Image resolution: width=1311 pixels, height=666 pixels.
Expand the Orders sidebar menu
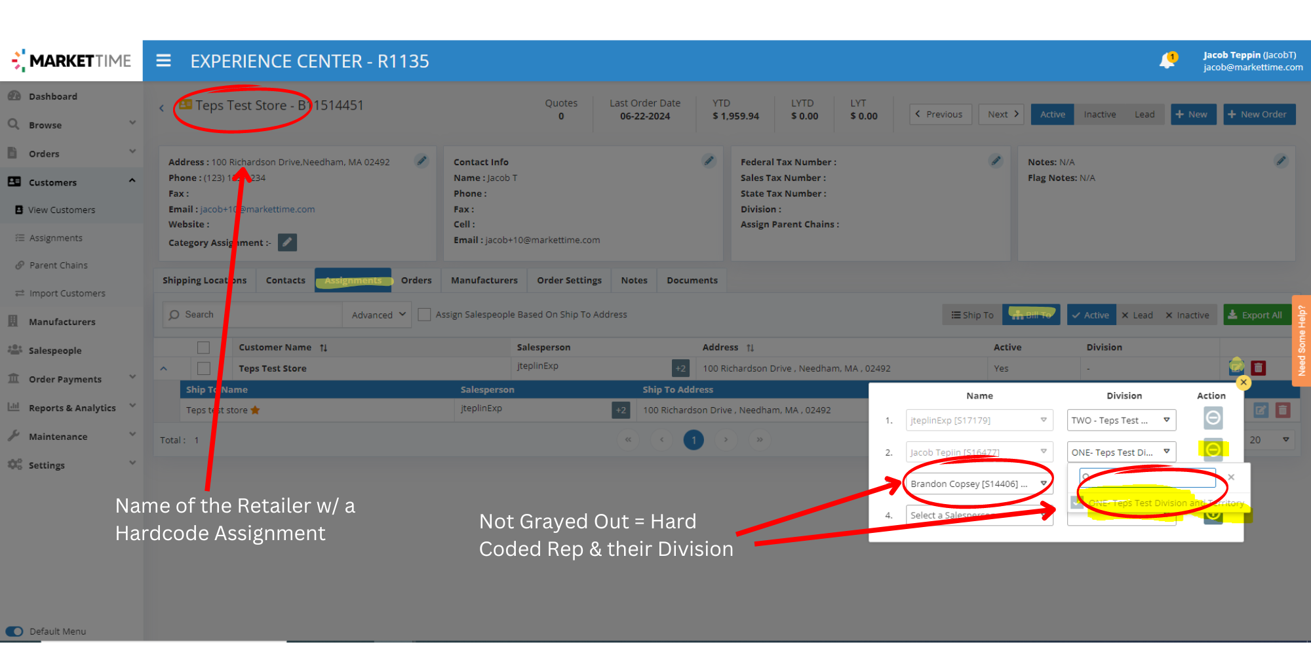pos(71,153)
